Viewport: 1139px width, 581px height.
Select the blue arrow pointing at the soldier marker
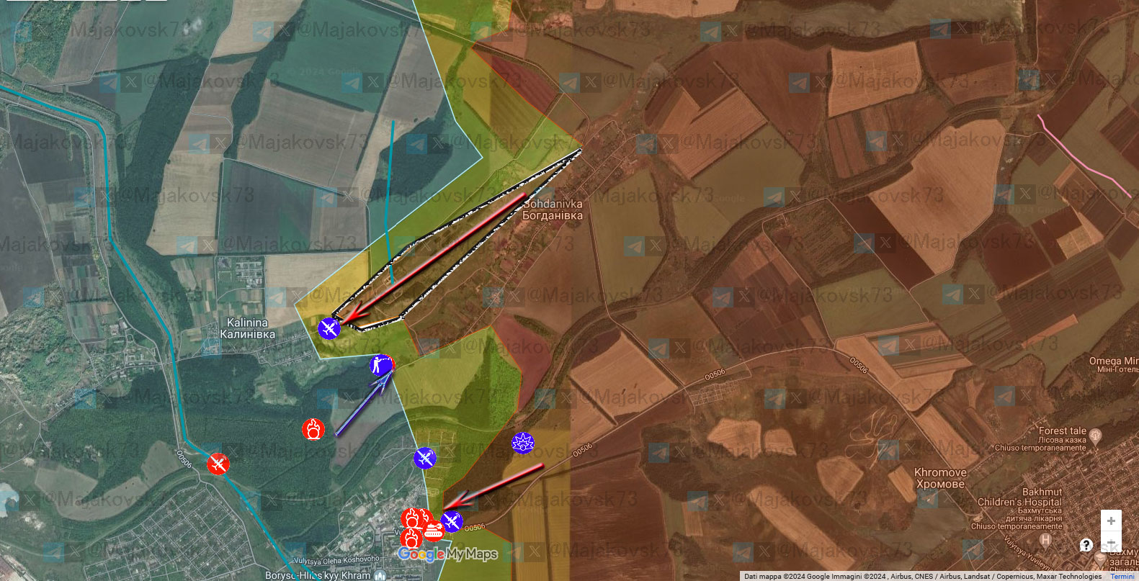(364, 403)
